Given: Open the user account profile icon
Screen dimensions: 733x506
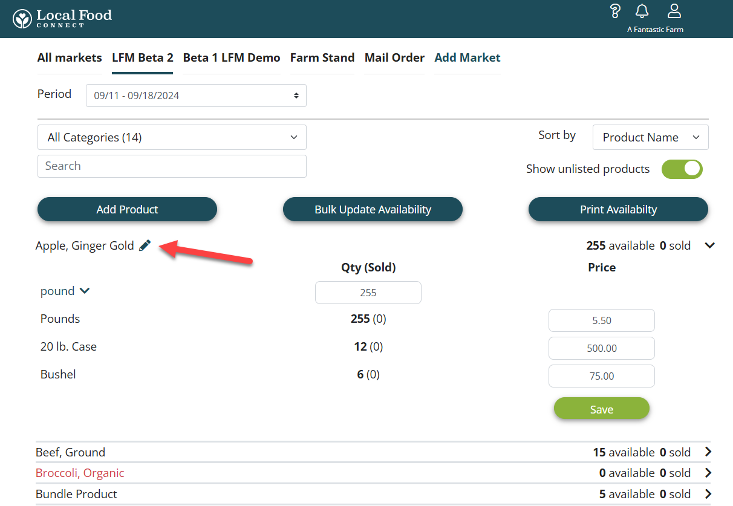Looking at the screenshot, I should [x=674, y=11].
